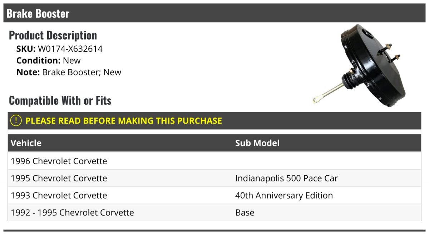Image resolution: width=429 pixels, height=235 pixels.
Task: Click 40th Anniversary Edition sub model
Action: [x=284, y=195]
